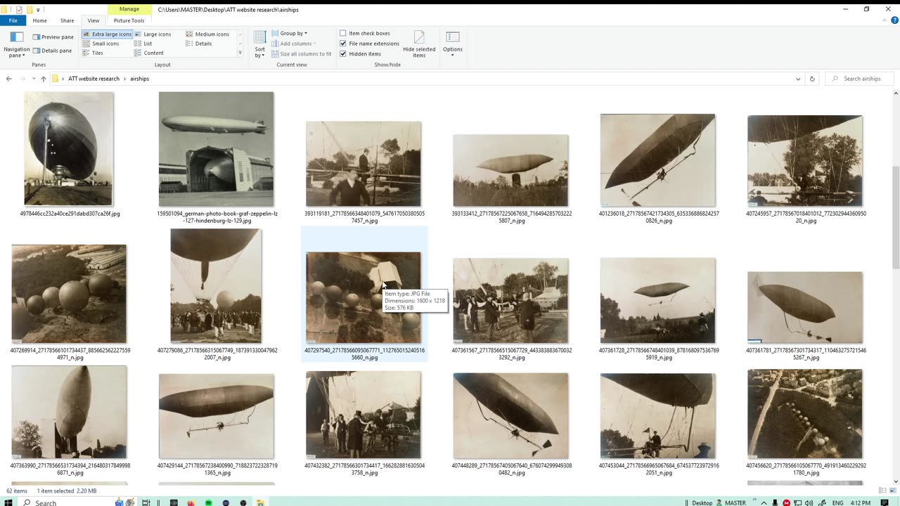Select thumbnail starting with 407279086
Image resolution: width=900 pixels, height=506 pixels.
(x=217, y=286)
